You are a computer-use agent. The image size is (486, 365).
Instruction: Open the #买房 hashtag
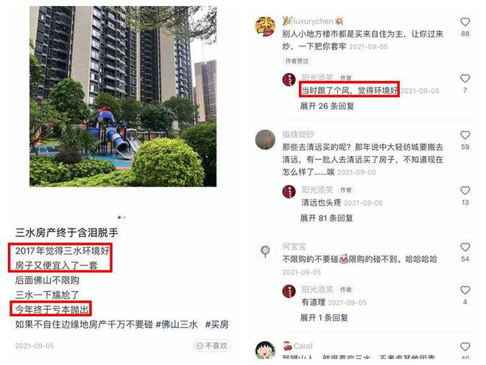click(x=217, y=324)
